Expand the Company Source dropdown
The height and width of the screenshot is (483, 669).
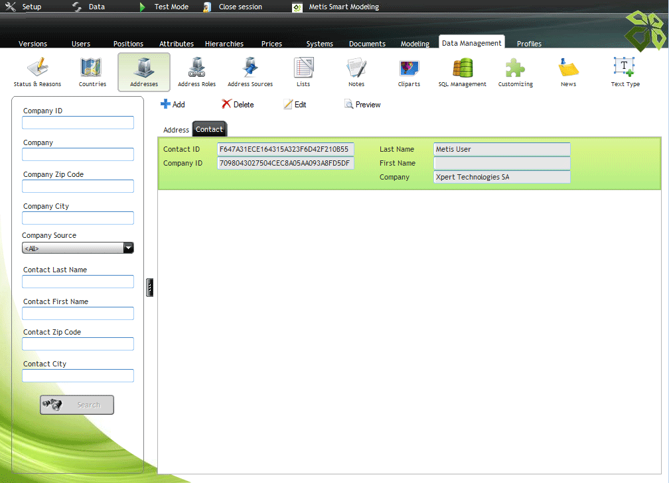(x=128, y=248)
